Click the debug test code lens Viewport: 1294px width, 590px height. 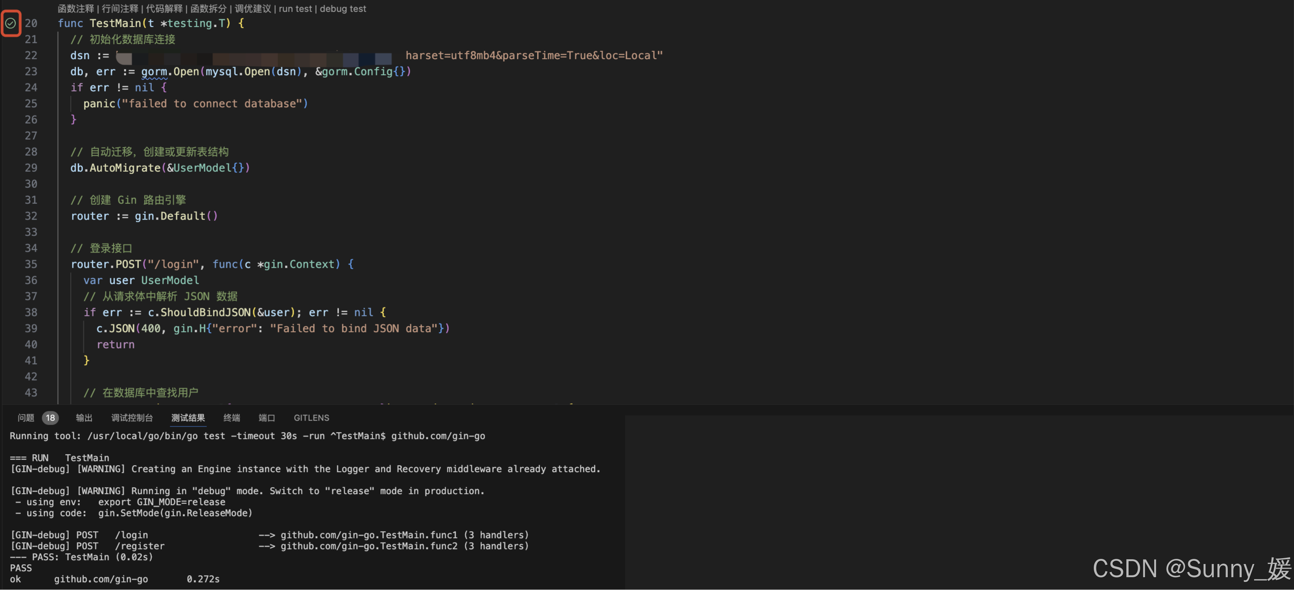[x=343, y=8]
